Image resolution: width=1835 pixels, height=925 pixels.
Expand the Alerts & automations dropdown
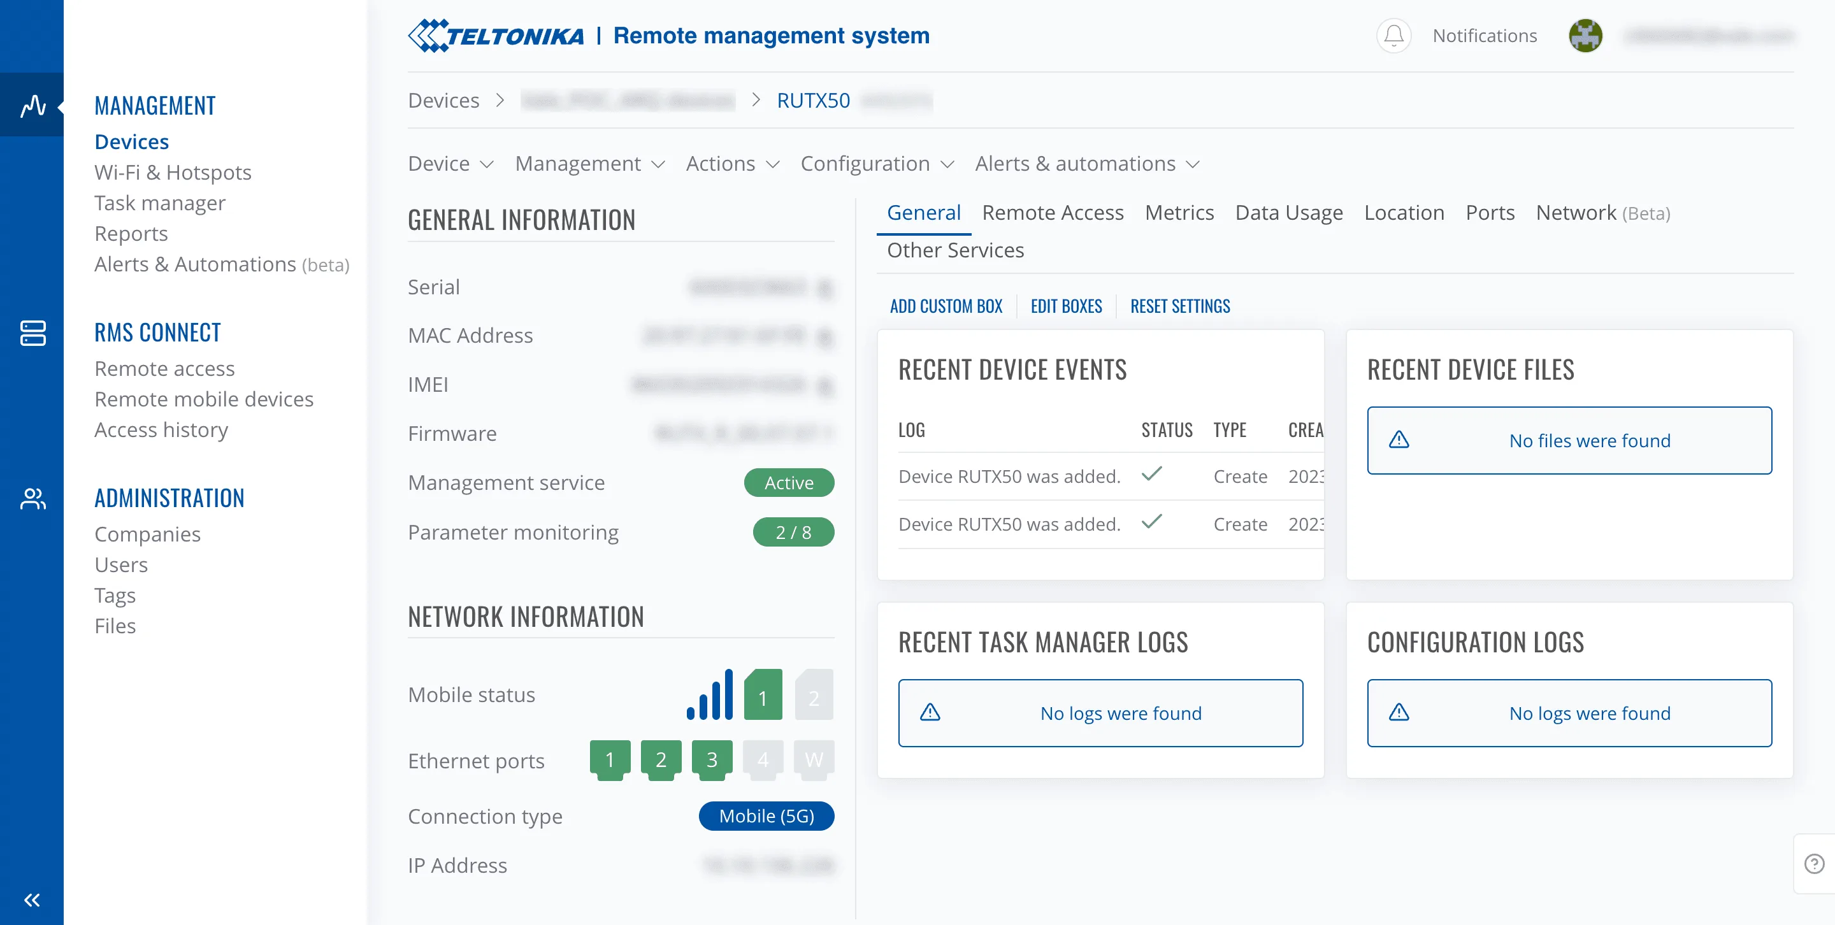[1088, 164]
